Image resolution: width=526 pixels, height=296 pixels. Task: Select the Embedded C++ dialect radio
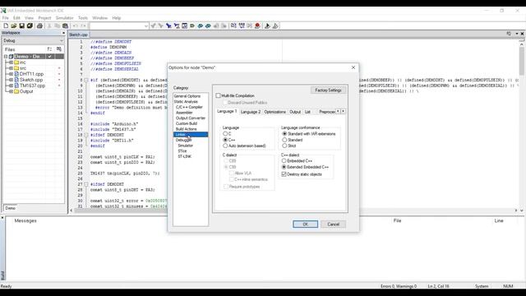(x=284, y=161)
